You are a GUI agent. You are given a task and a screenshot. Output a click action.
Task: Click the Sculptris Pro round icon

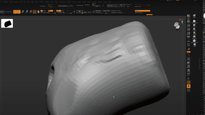(x=38, y=12)
